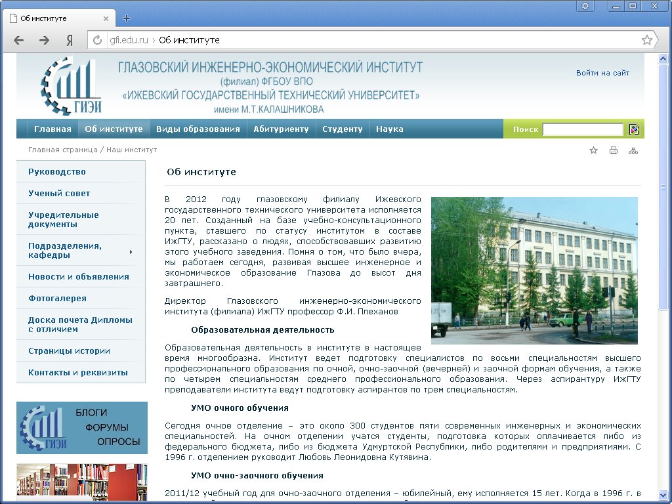
Task: Reload the page with the refresh icon
Action: point(98,40)
